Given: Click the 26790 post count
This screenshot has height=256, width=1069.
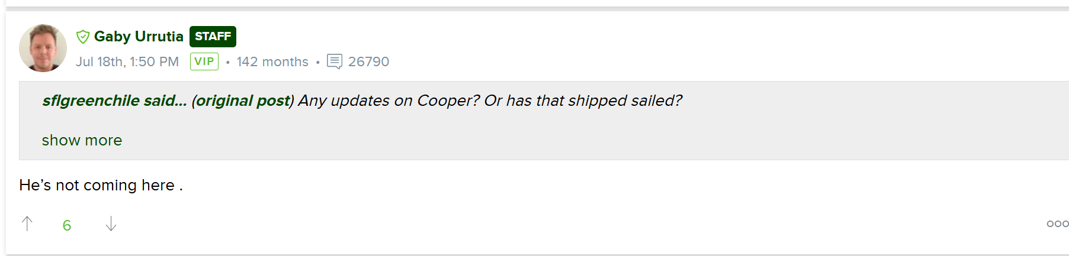Looking at the screenshot, I should coord(368,61).
